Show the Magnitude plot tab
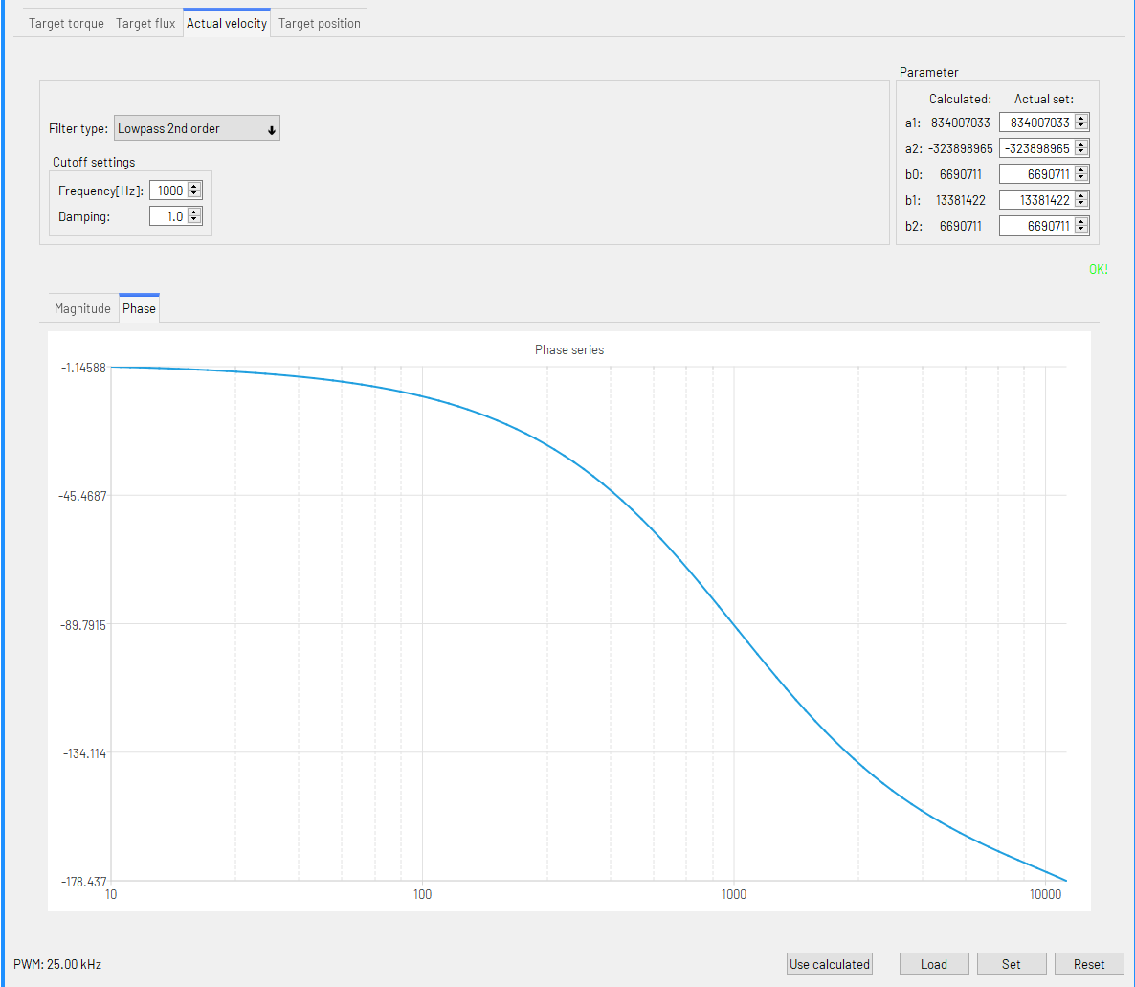Image resolution: width=1135 pixels, height=987 pixels. [82, 308]
